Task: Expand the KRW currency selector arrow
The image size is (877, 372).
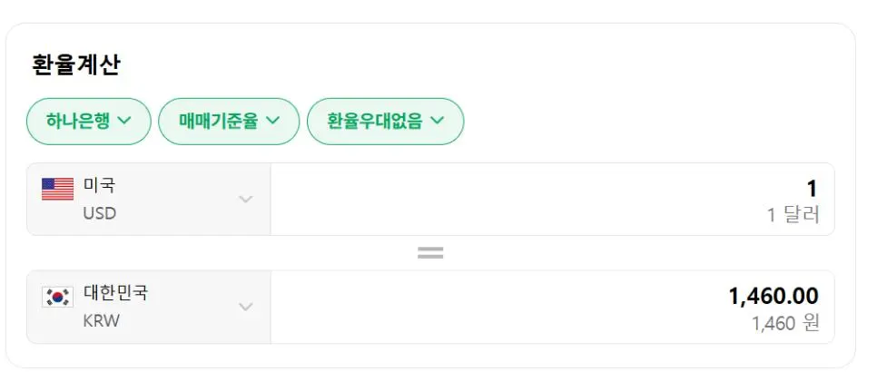Action: 245,307
